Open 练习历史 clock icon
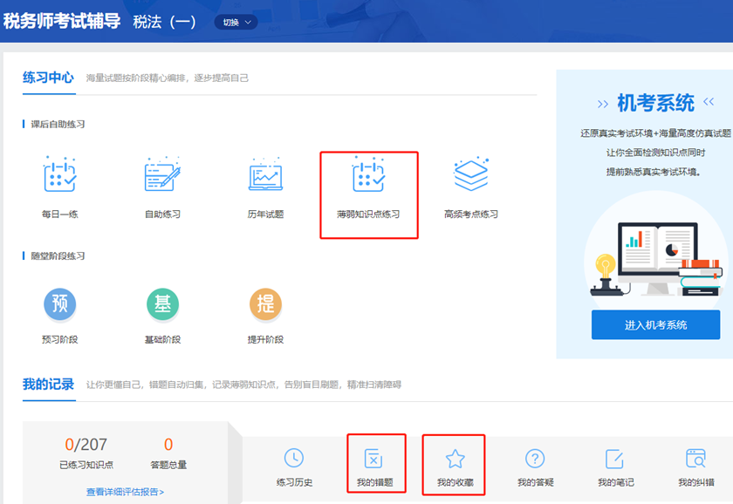 [x=294, y=459]
